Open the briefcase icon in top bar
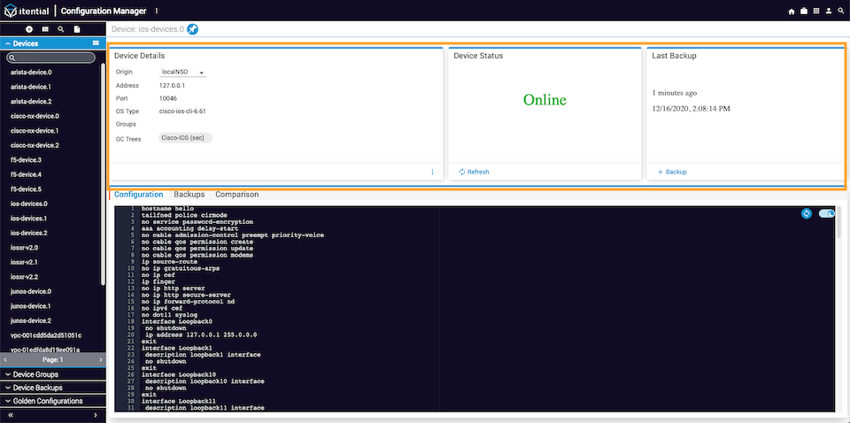 [804, 11]
